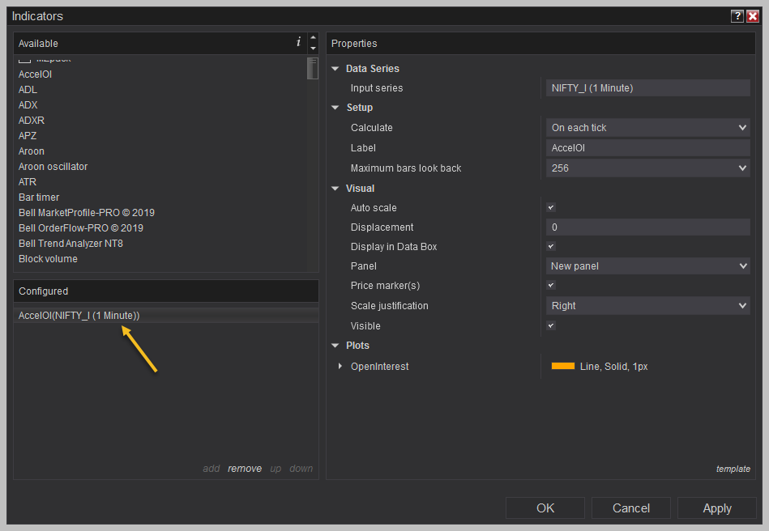Screen dimensions: 769x531
Task: Click the Apply button
Action: (716, 508)
